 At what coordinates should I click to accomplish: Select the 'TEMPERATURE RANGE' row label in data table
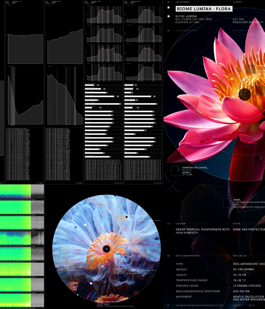[x=192, y=280]
